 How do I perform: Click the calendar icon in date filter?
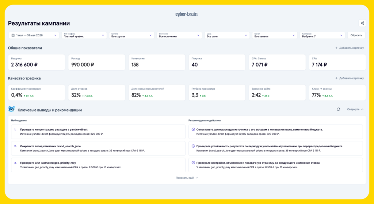point(13,35)
